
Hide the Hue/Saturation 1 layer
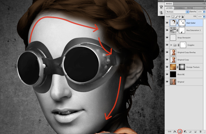[x=167, y=30]
